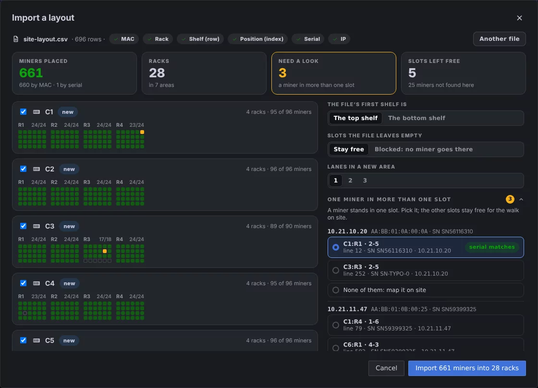Viewport: 538px width, 388px height.
Task: Click '4 racks · 95 of 96 miners' for C4
Action: [279, 283]
